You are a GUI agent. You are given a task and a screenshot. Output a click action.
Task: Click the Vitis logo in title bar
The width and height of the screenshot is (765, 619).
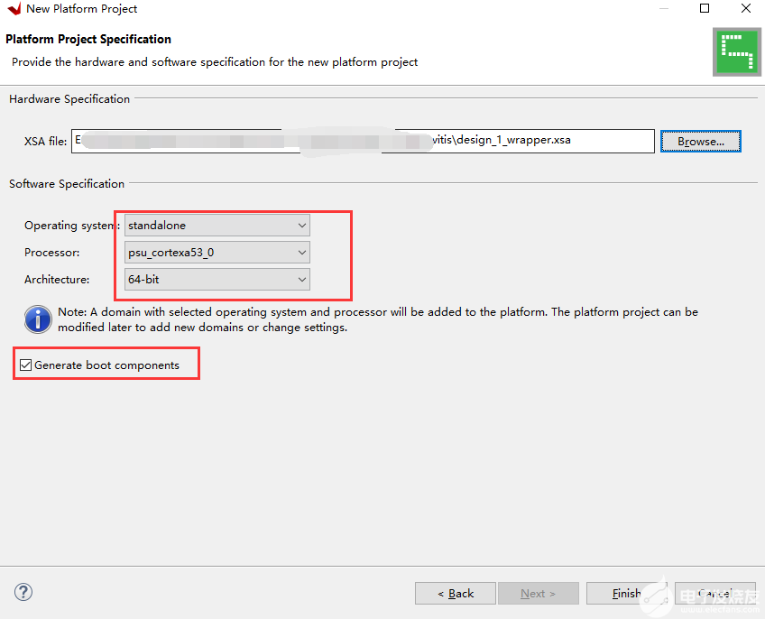[14, 9]
